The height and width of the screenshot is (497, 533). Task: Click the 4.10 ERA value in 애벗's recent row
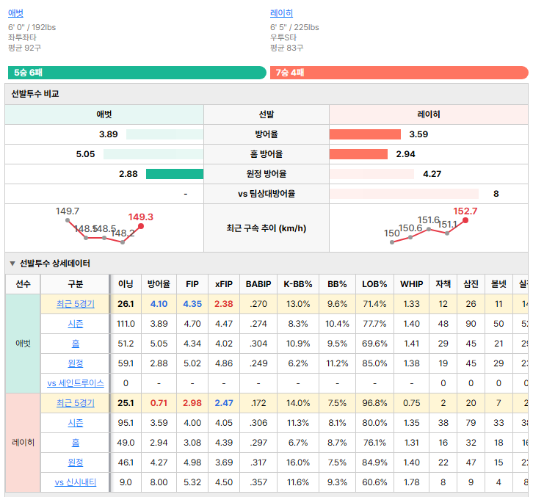coord(159,304)
